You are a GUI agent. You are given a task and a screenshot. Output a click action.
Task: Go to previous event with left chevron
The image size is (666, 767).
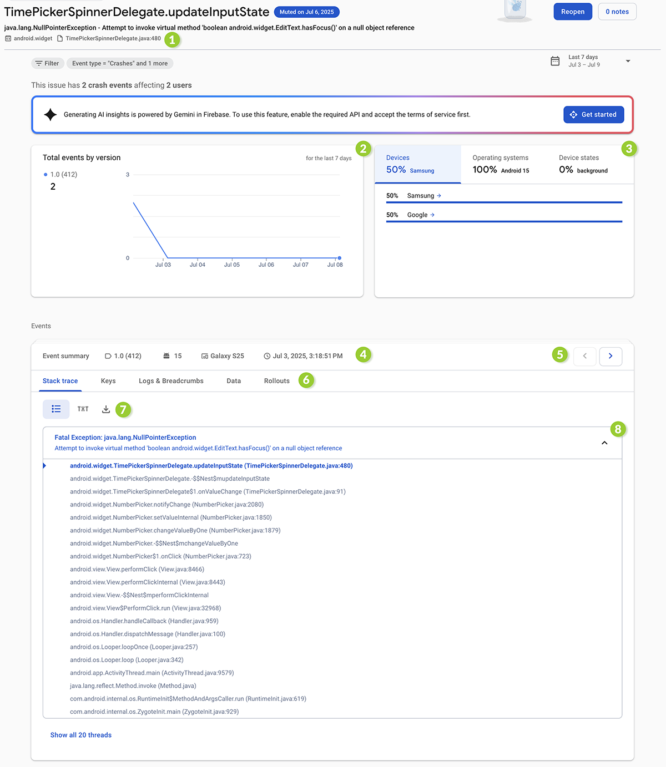click(x=584, y=356)
